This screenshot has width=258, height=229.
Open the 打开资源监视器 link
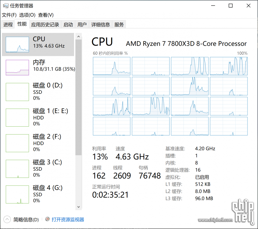click(x=68, y=220)
